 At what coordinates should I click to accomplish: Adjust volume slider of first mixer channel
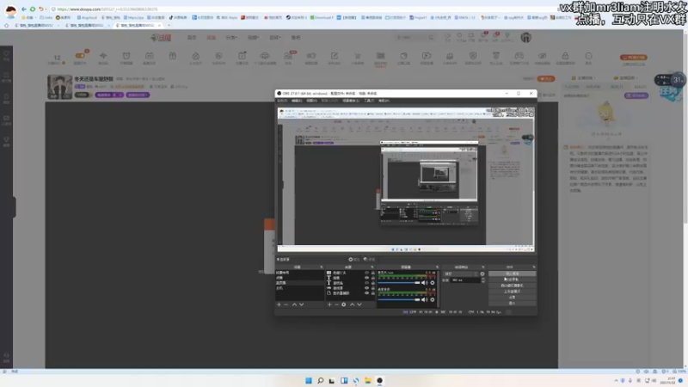click(399, 283)
